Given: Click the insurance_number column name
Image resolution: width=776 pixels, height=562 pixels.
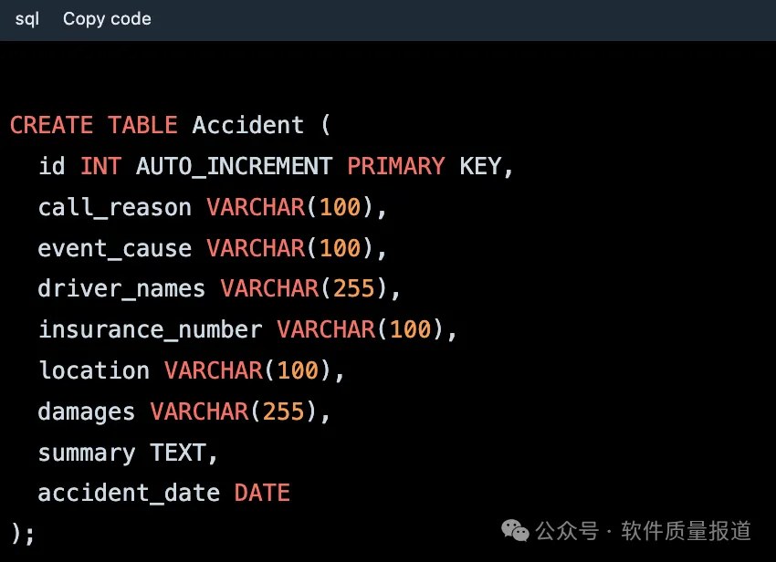Looking at the screenshot, I should (150, 329).
